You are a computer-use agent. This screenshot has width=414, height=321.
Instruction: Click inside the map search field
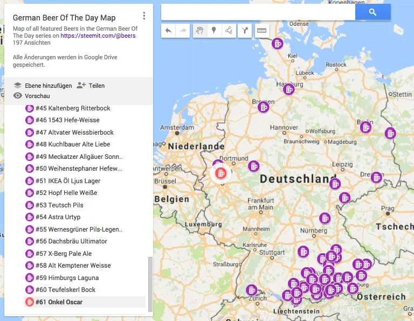tap(258, 12)
